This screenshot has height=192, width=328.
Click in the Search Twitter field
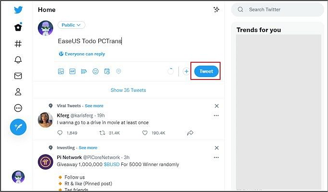click(278, 10)
